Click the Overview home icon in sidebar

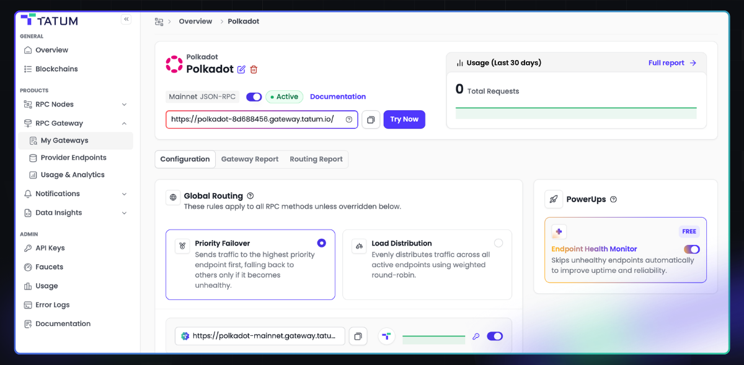[28, 50]
